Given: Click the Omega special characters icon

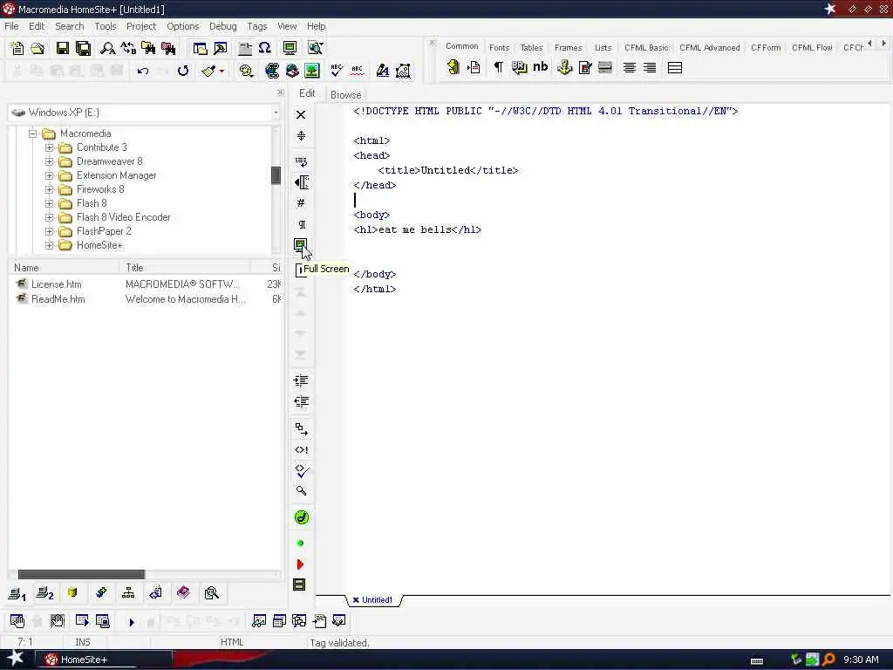Looking at the screenshot, I should [264, 49].
